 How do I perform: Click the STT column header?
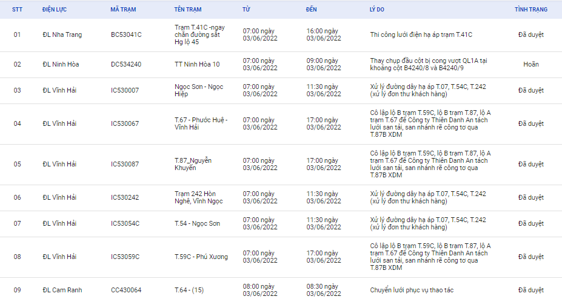[x=17, y=10]
